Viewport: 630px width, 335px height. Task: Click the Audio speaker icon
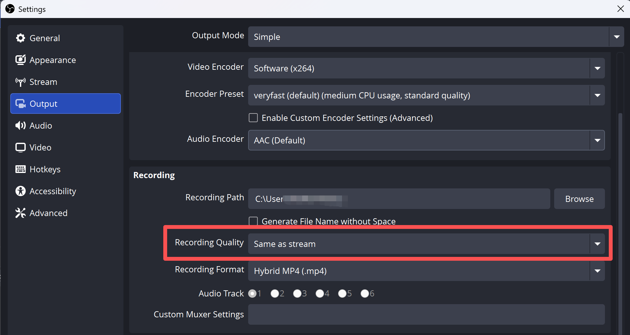[x=21, y=125]
